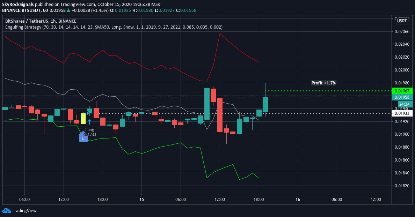Click the blue up arrow entry signal
This screenshot has height=217, width=415.
click(x=90, y=122)
